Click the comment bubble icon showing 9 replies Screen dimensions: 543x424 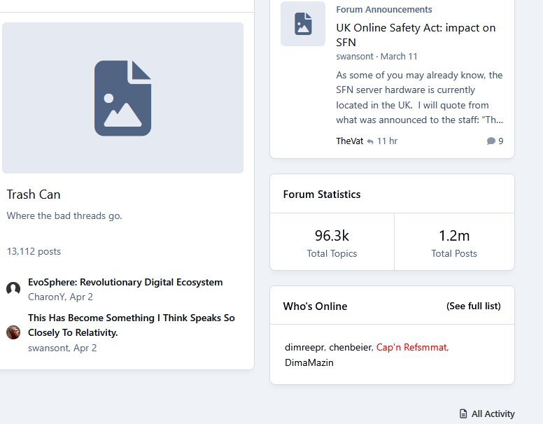[491, 141]
